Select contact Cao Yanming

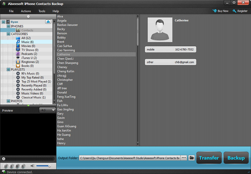[x=96, y=50]
